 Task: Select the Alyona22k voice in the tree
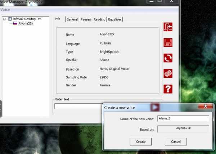tap(26, 23)
